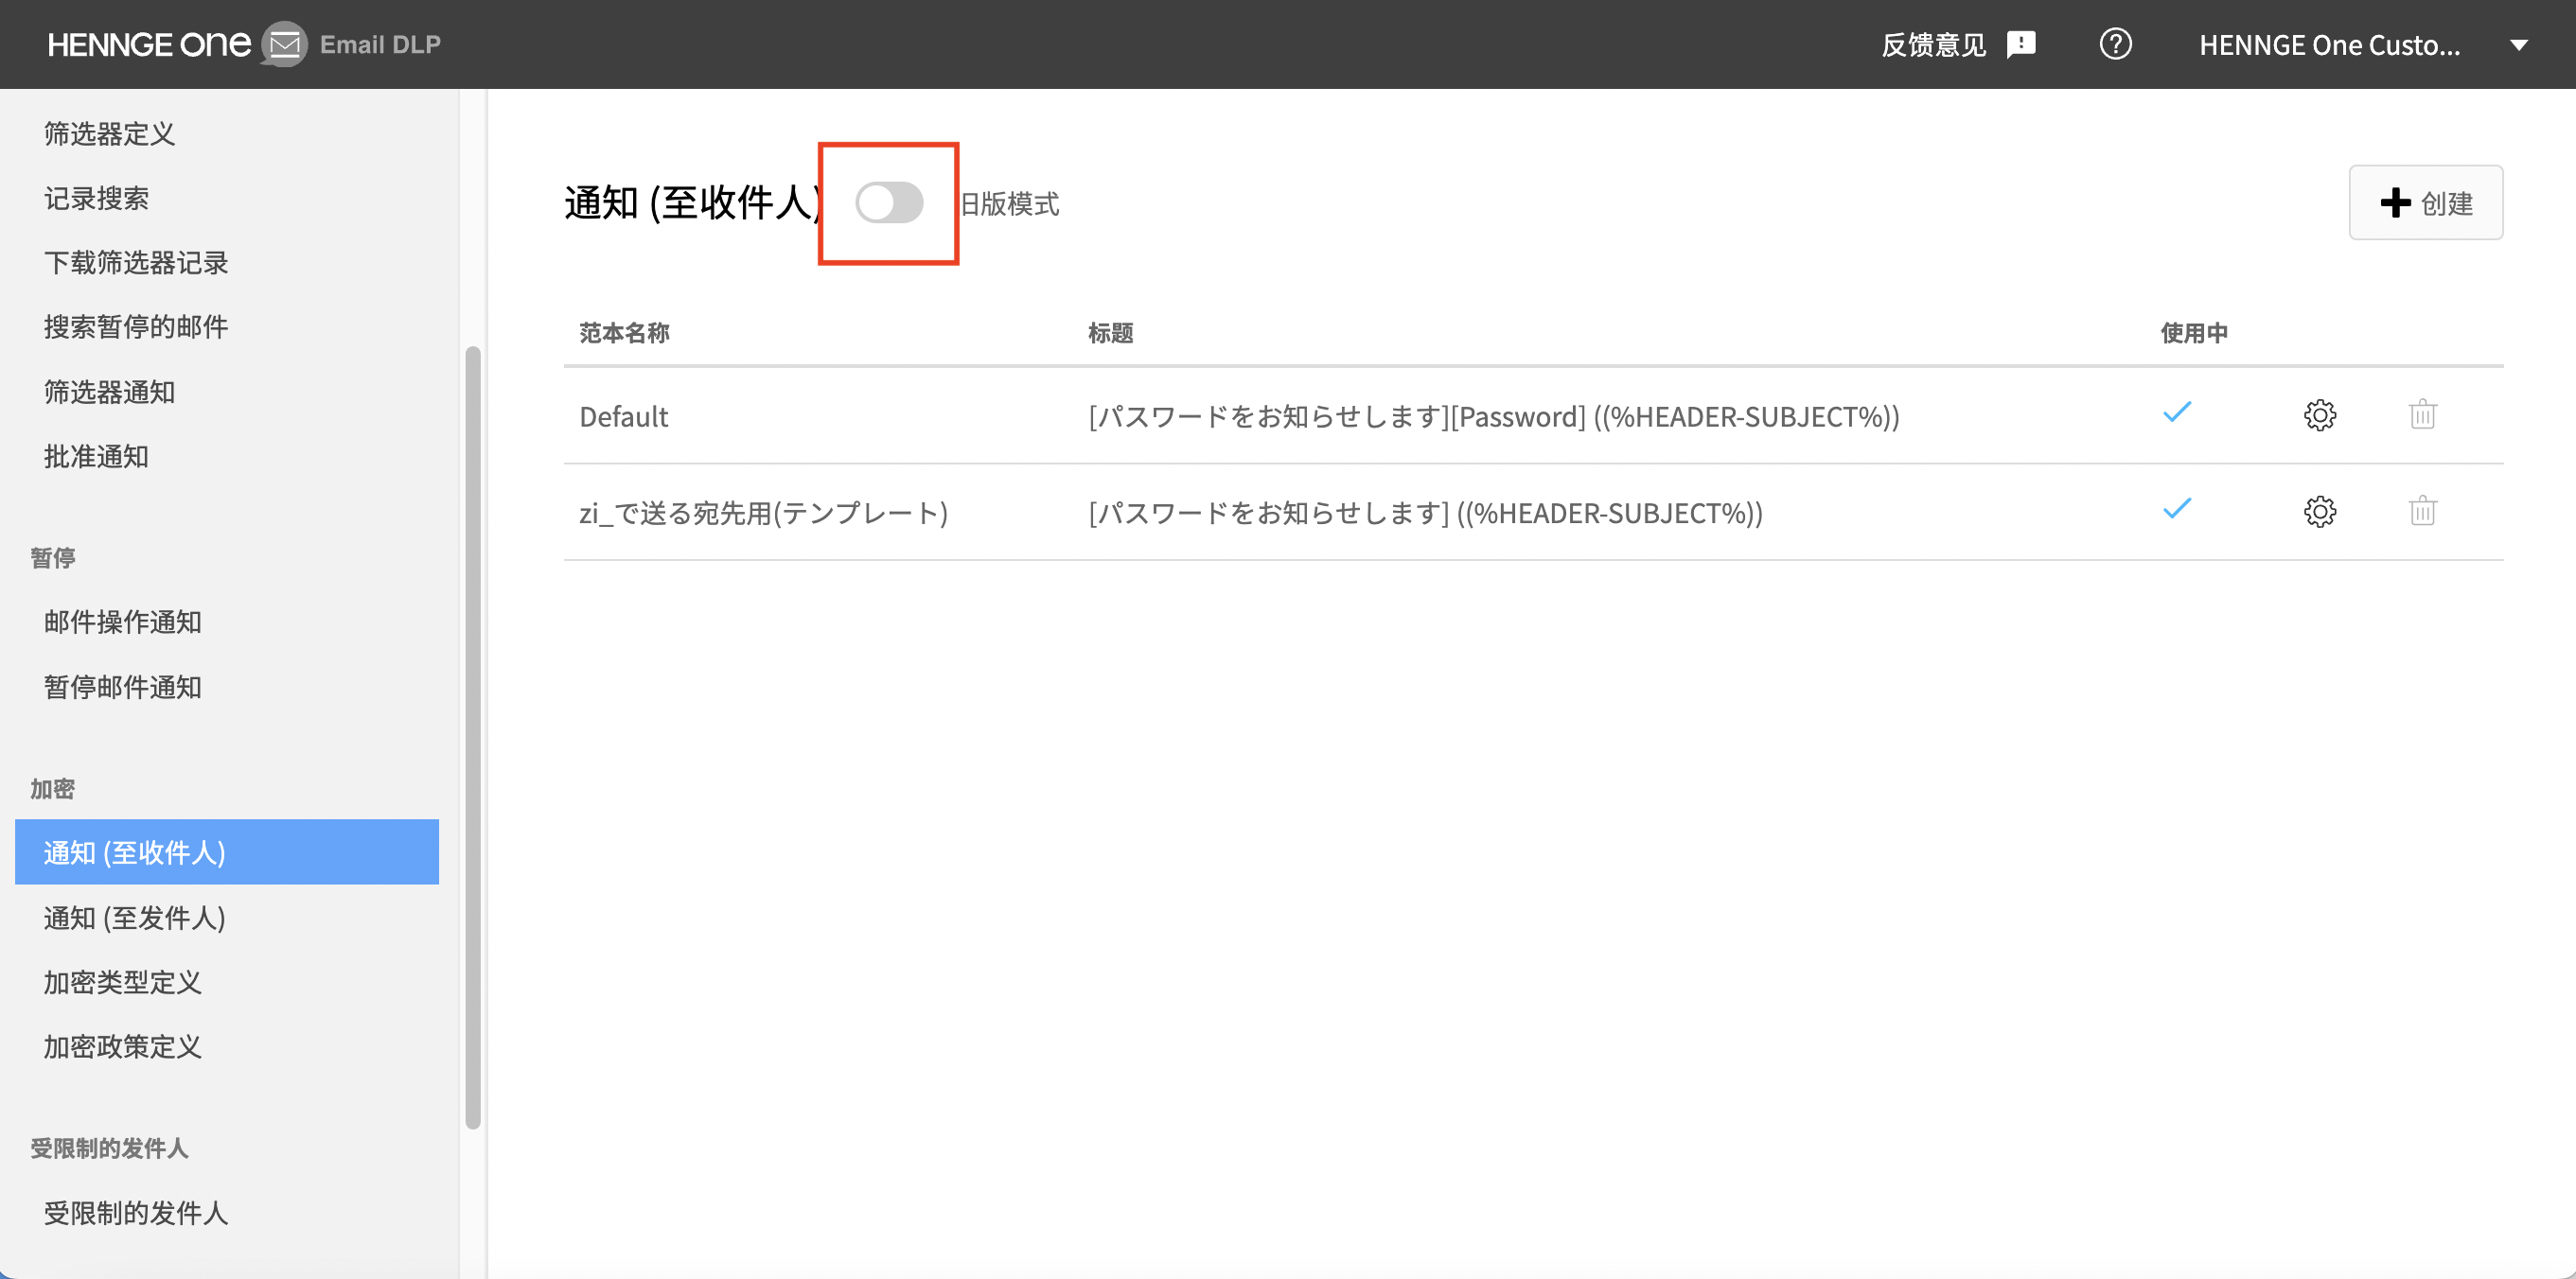2576x1279 pixels.
Task: Go to 记录搜索 in the sidebar
Action: [97, 198]
